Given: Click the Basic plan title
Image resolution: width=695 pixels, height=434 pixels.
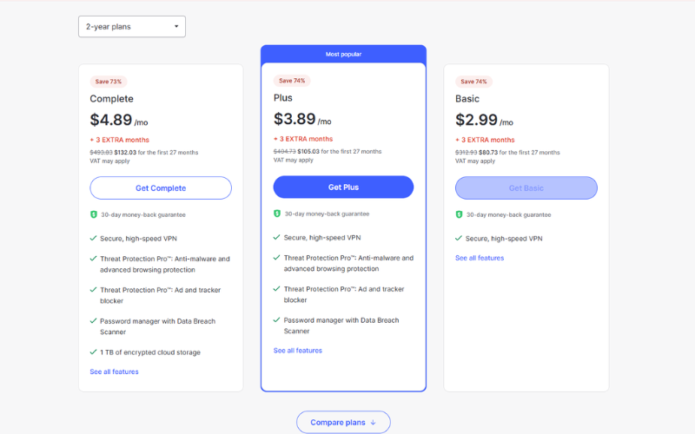Looking at the screenshot, I should pyautogui.click(x=467, y=99).
